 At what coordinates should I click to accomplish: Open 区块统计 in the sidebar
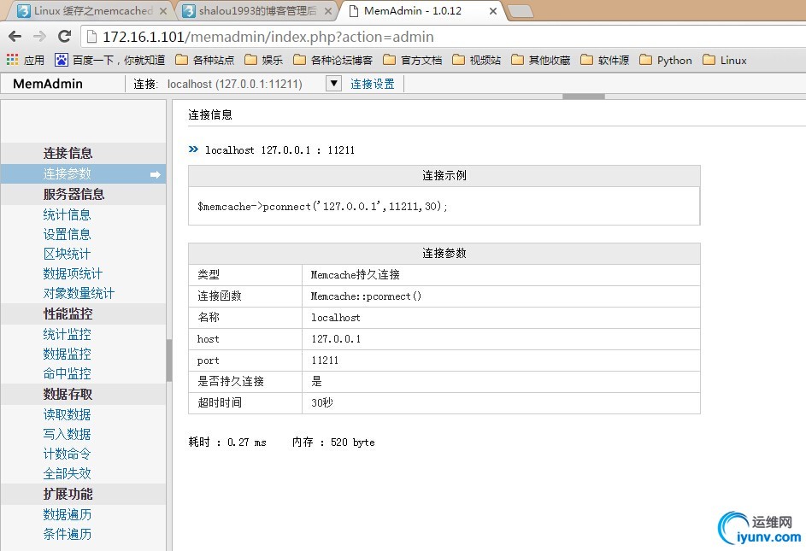[x=67, y=254]
